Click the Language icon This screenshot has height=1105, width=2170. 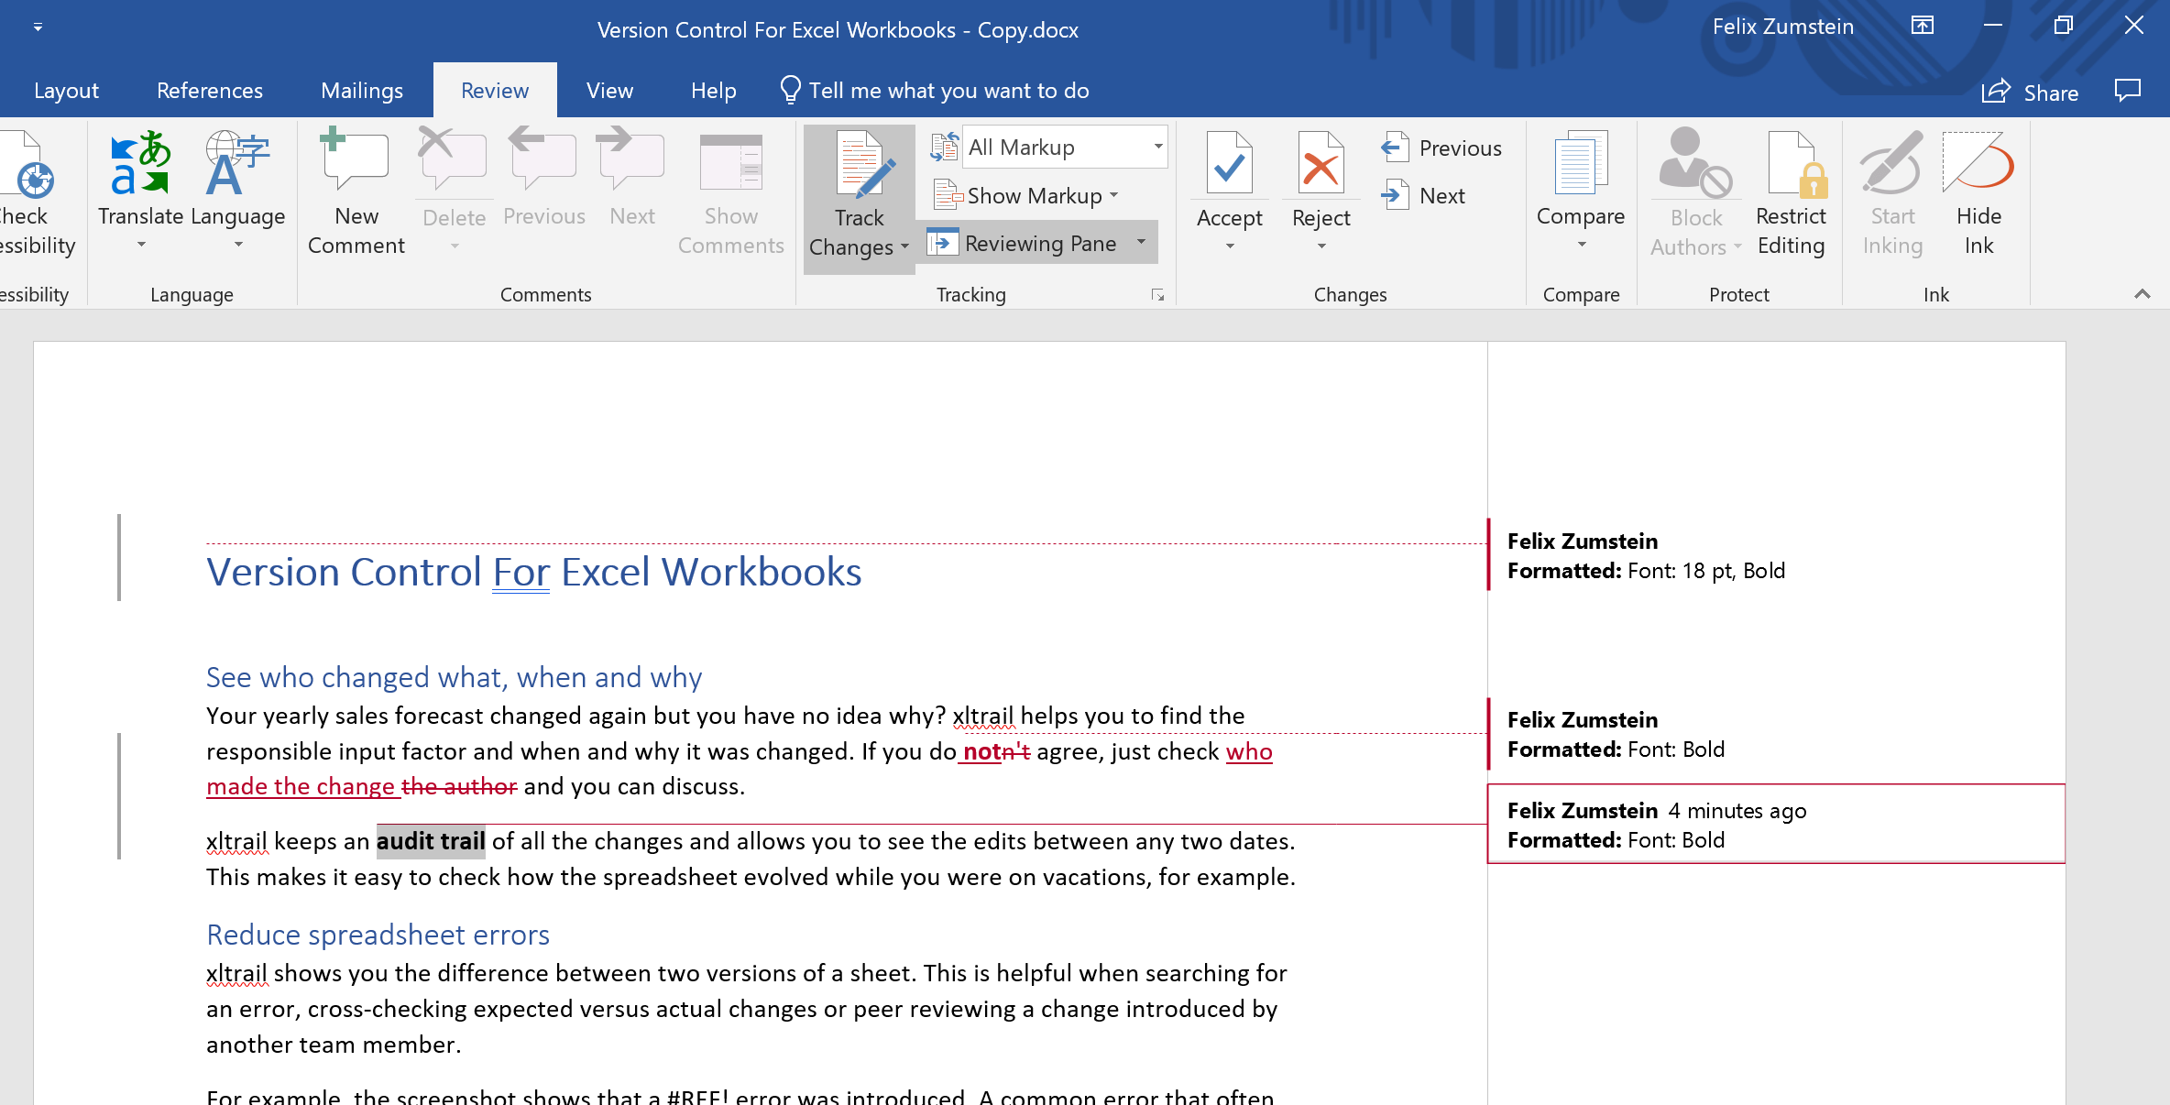click(237, 164)
